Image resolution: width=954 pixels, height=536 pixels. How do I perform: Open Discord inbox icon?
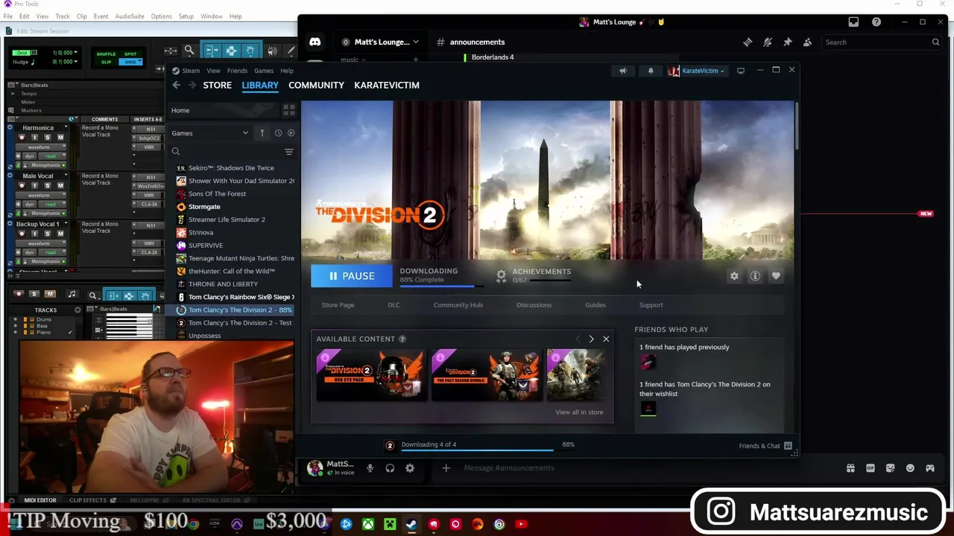[x=853, y=22]
